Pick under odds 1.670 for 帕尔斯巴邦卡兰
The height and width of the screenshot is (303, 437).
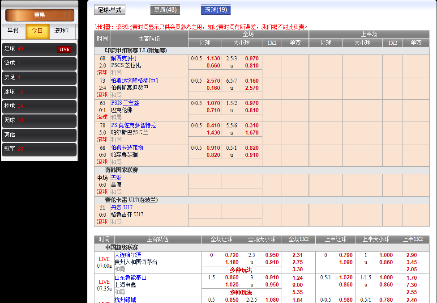pyautogui.click(x=252, y=133)
